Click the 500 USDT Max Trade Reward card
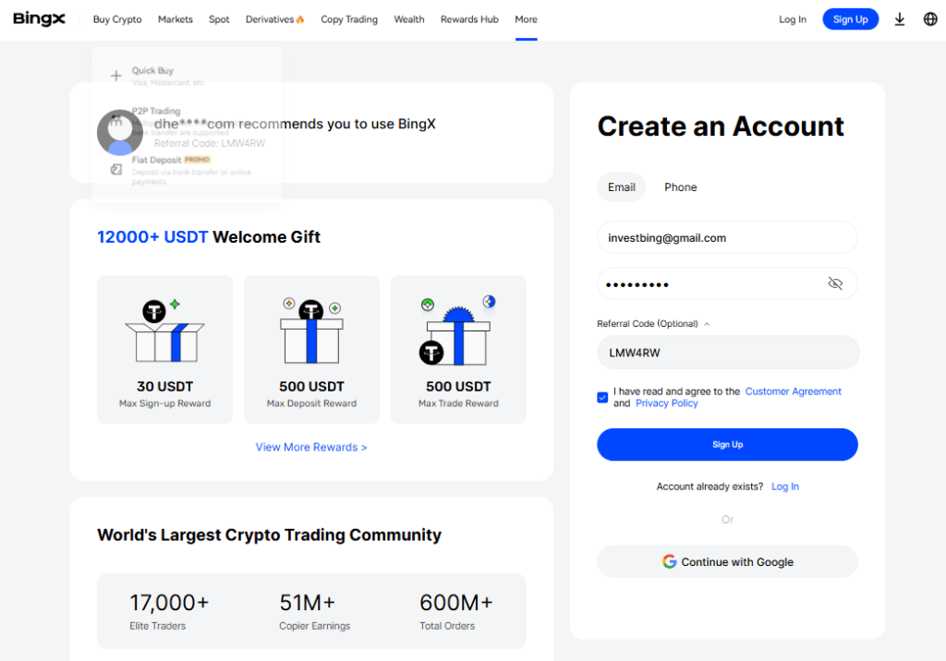This screenshot has height=661, width=946. 458,349
